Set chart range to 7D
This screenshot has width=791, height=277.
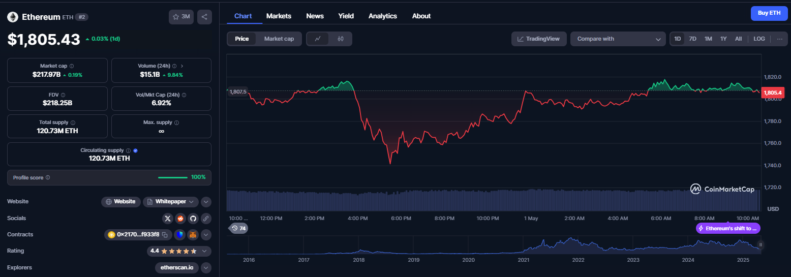pyautogui.click(x=692, y=39)
